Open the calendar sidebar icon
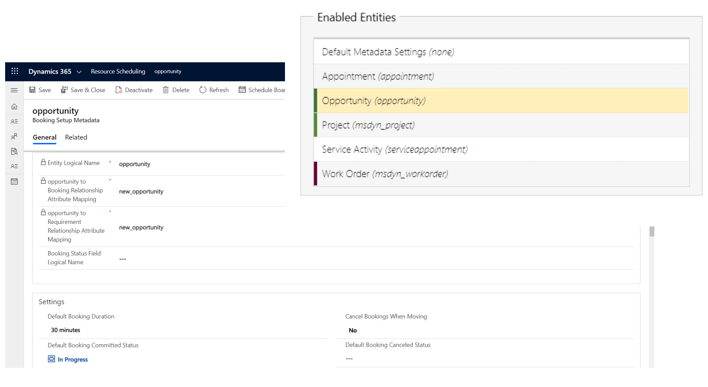 point(14,181)
